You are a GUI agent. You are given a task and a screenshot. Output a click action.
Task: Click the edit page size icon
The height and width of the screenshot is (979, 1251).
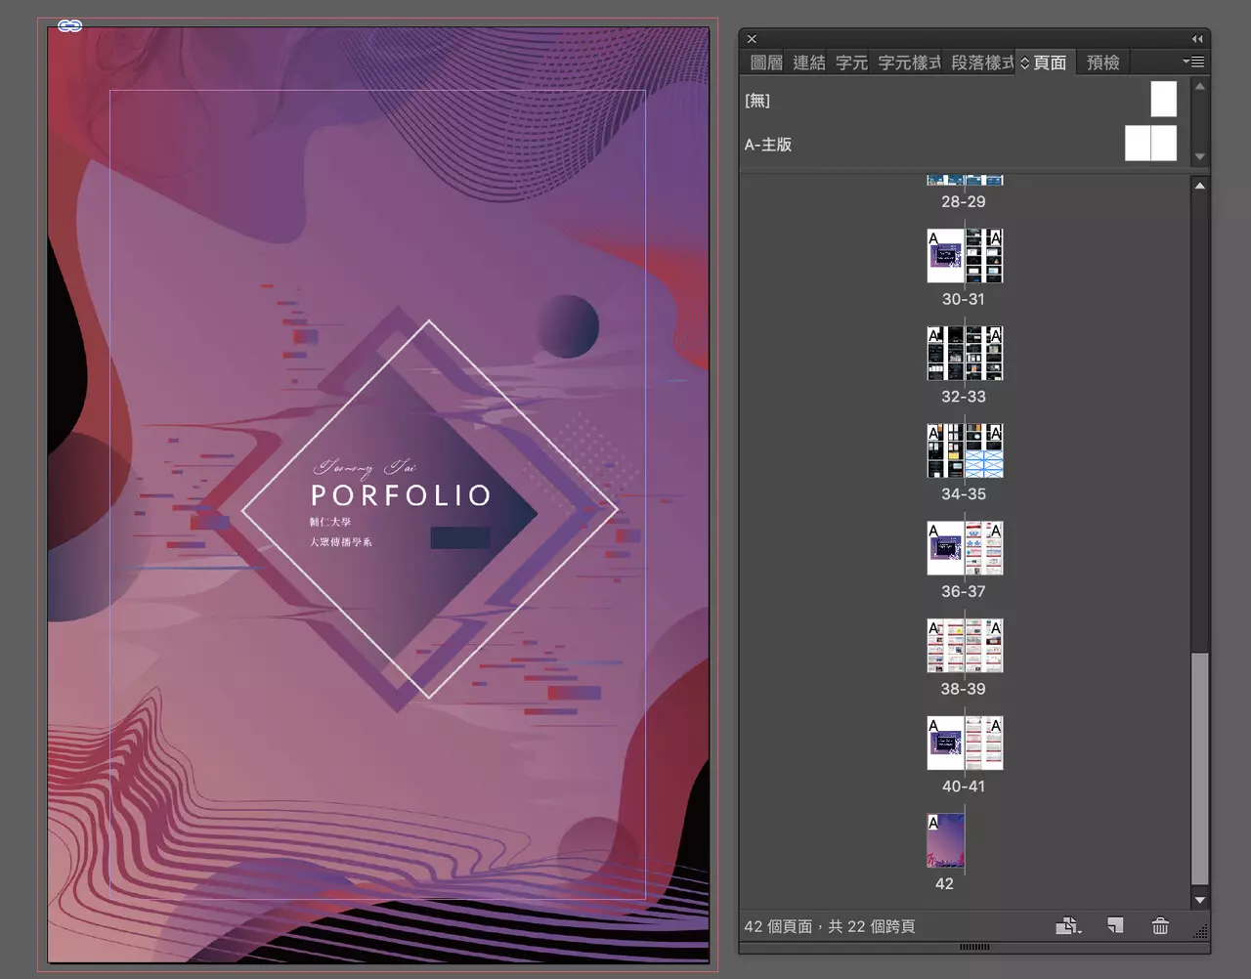[x=1067, y=925]
